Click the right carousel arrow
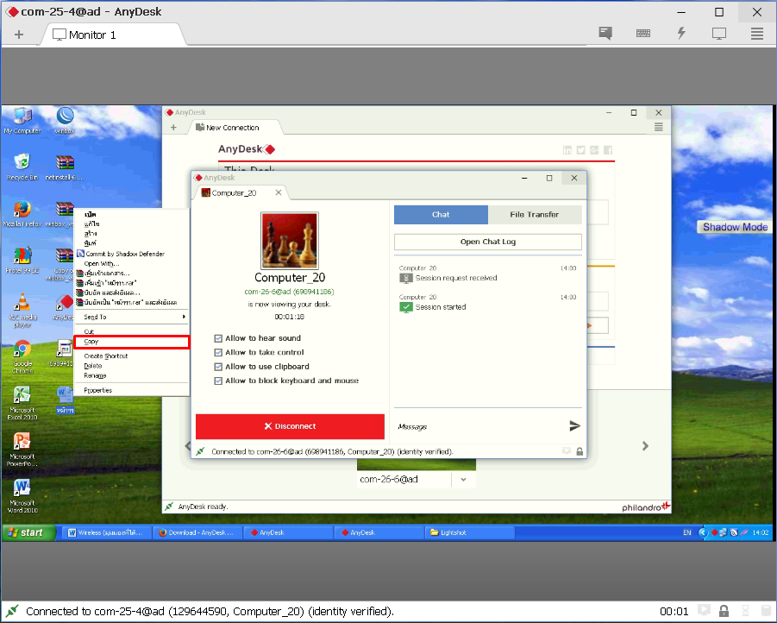The width and height of the screenshot is (777, 623). pos(645,446)
